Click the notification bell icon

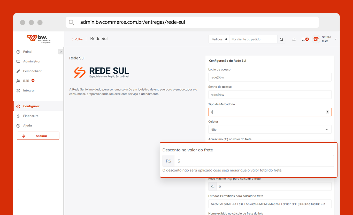click(x=294, y=39)
